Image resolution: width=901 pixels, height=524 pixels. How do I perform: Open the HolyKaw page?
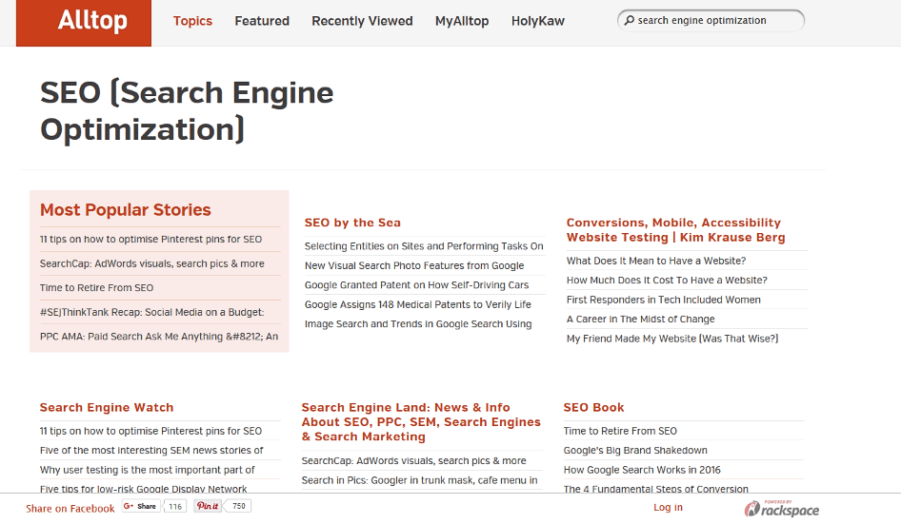(538, 21)
